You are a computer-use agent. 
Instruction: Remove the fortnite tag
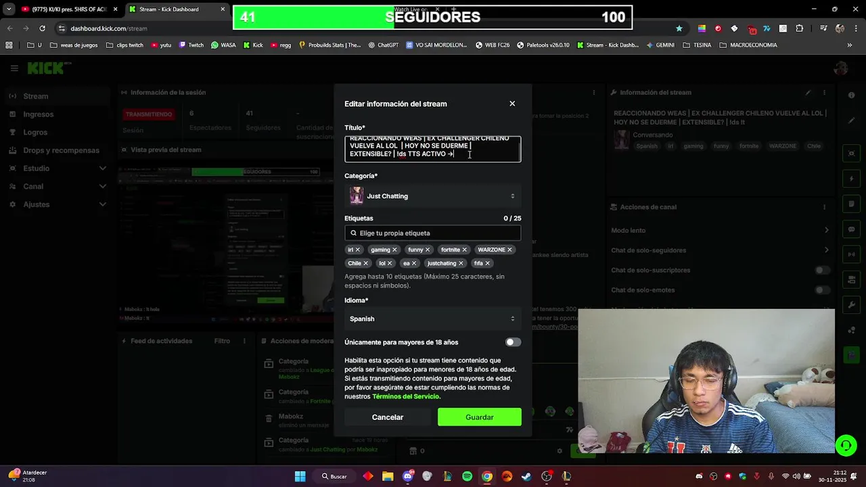[x=464, y=250]
